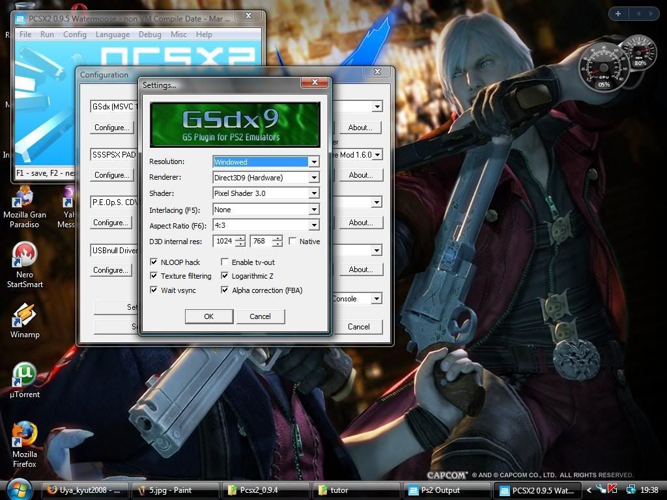Tick the Native resolution checkbox

(x=292, y=241)
